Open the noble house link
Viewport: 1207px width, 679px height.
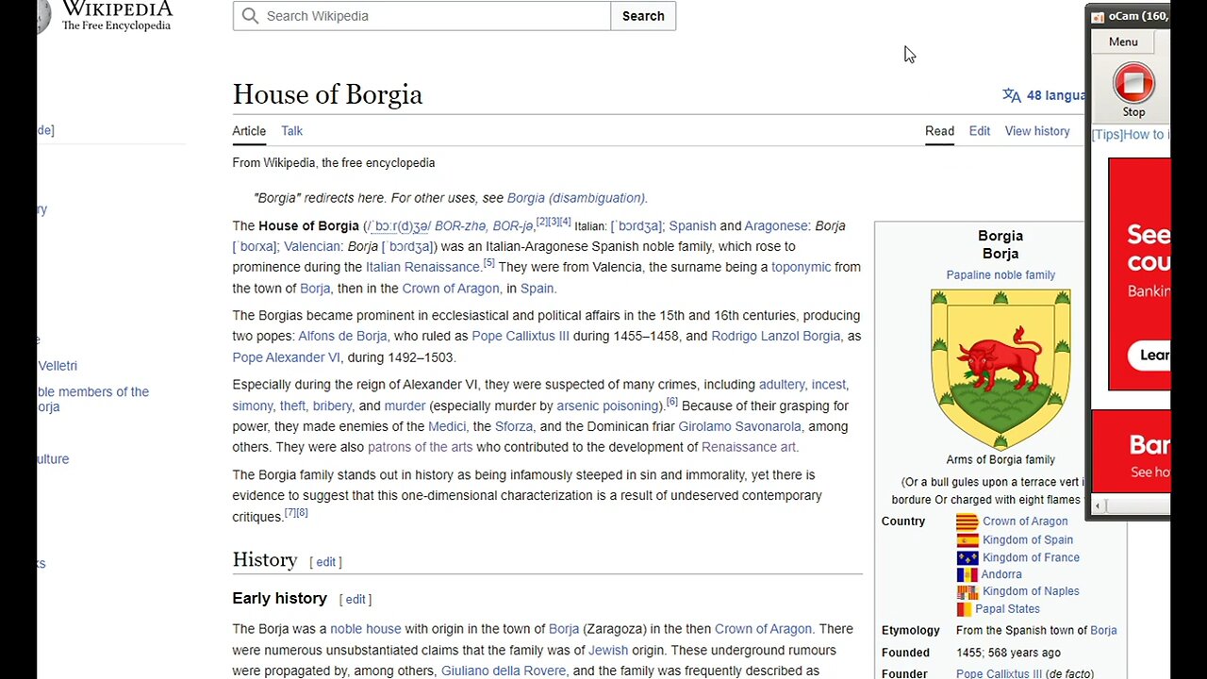(x=366, y=629)
